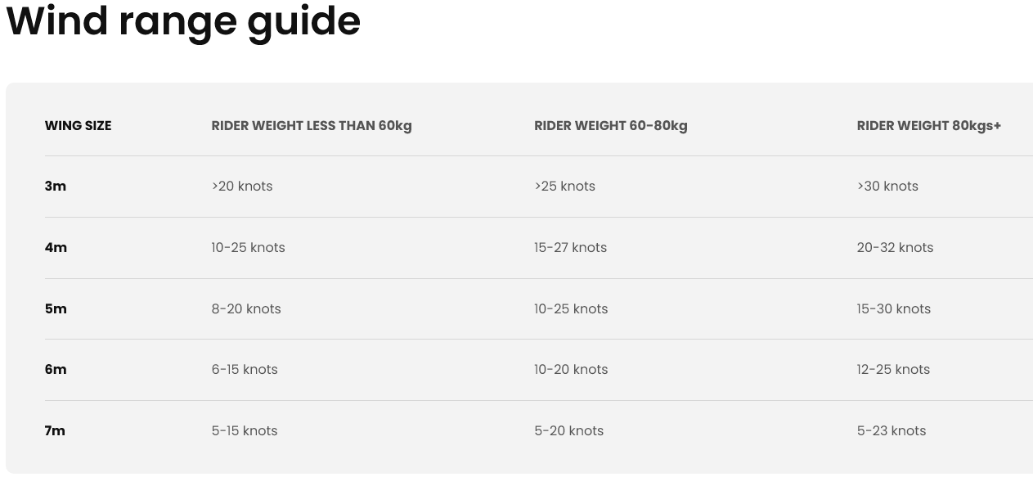Image resolution: width=1033 pixels, height=477 pixels.
Task: Click the 6-15 knots cell
Action: [245, 370]
